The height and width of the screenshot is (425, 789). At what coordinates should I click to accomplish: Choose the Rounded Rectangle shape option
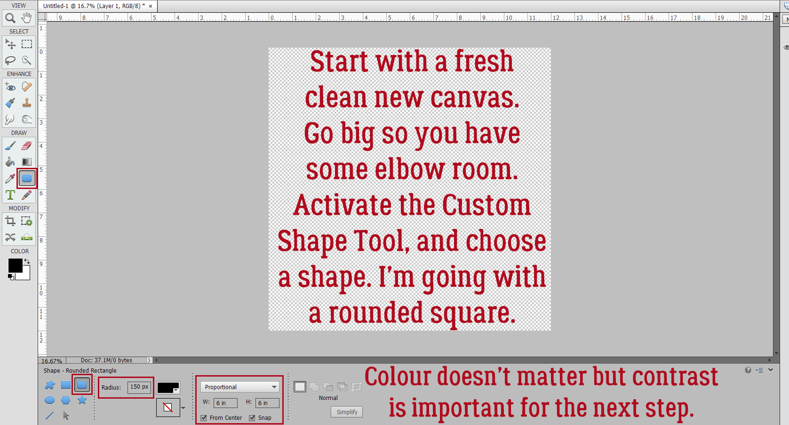[82, 386]
